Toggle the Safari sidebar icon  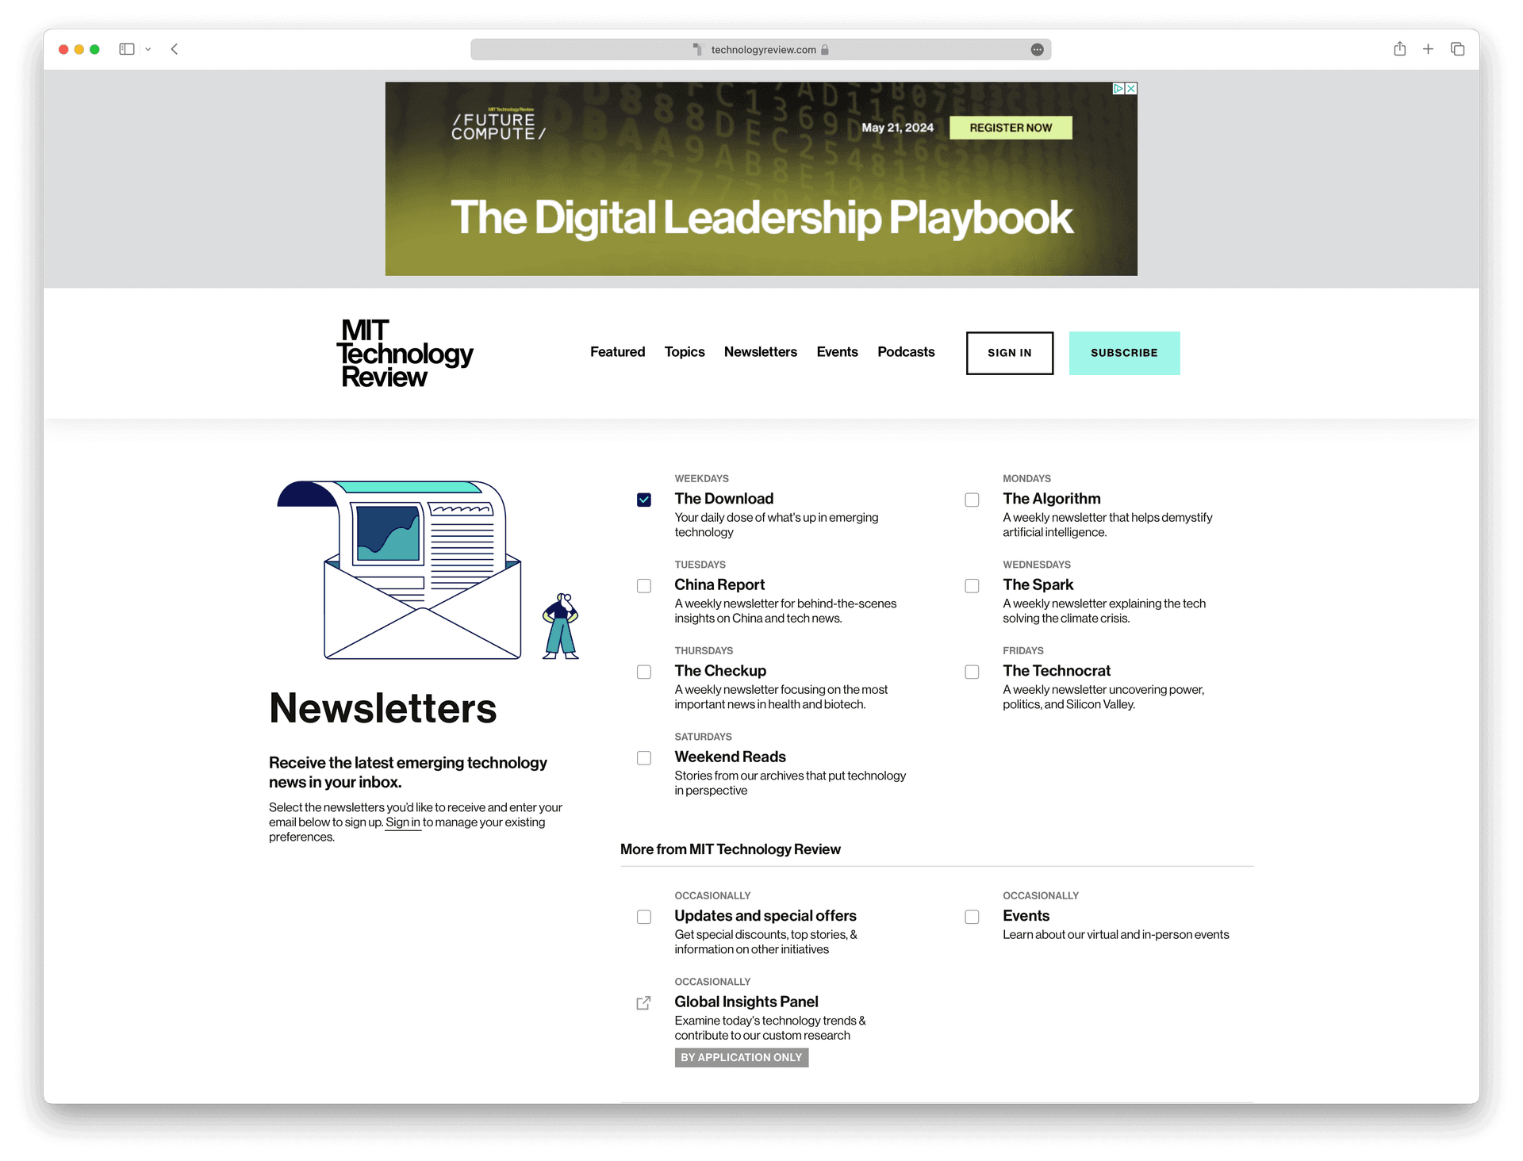[127, 49]
